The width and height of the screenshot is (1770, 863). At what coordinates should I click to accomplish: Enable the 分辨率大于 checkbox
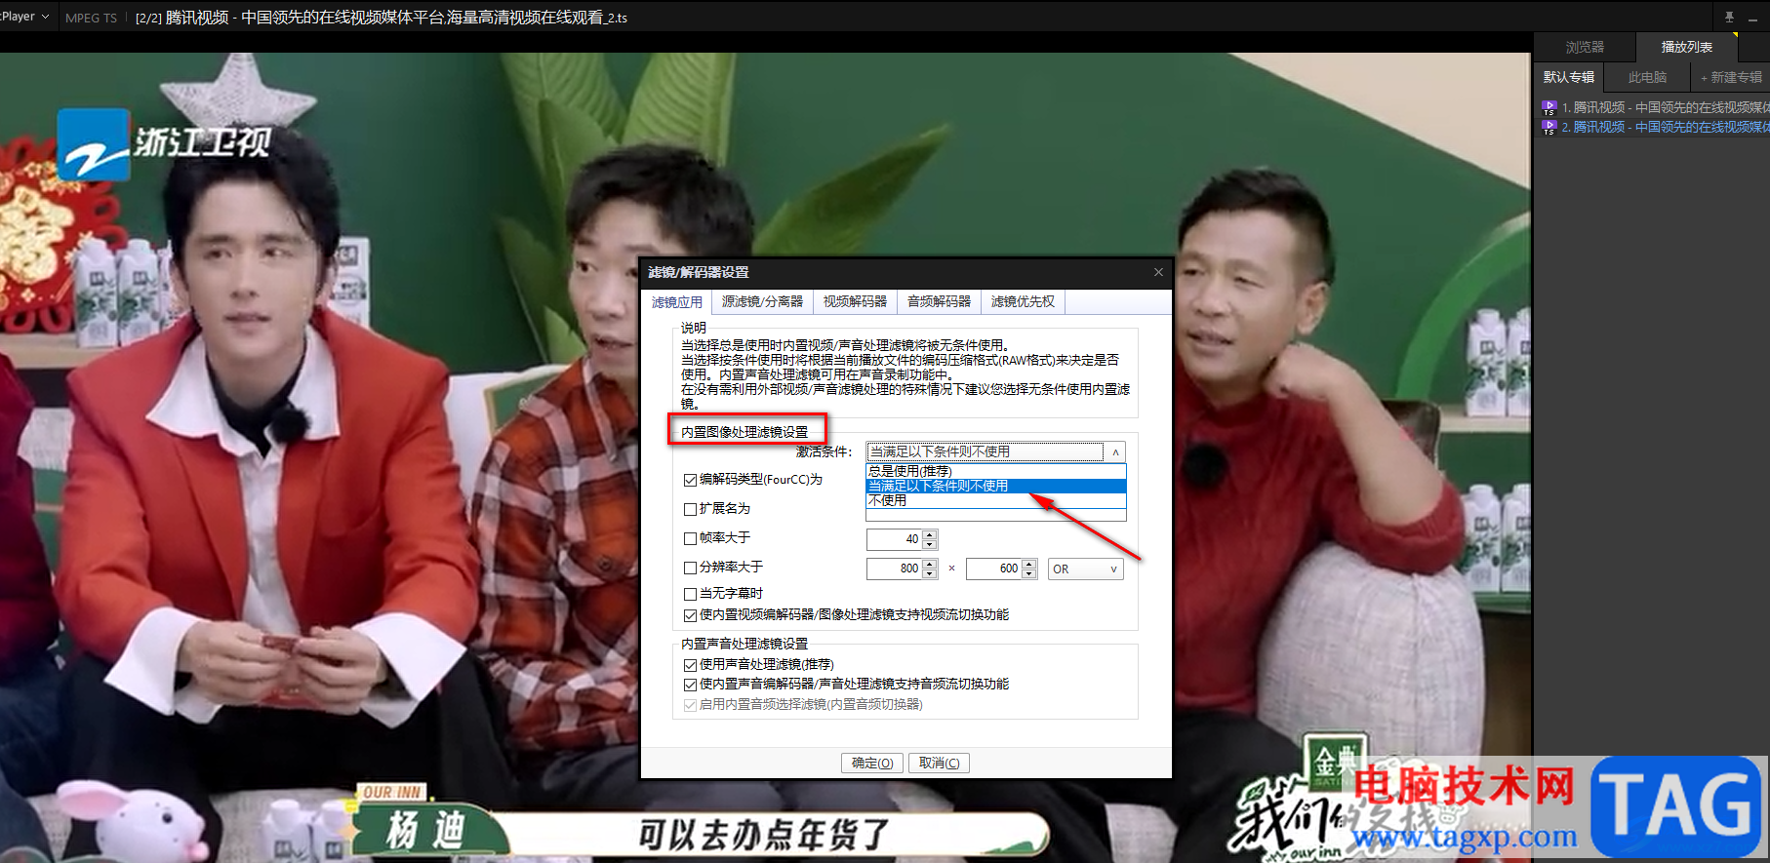click(690, 568)
